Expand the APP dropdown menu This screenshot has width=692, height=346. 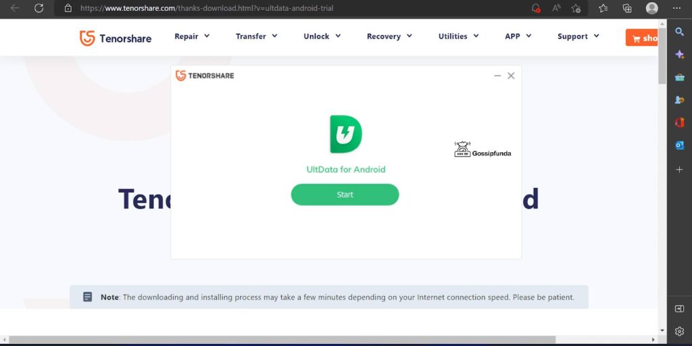coord(518,36)
